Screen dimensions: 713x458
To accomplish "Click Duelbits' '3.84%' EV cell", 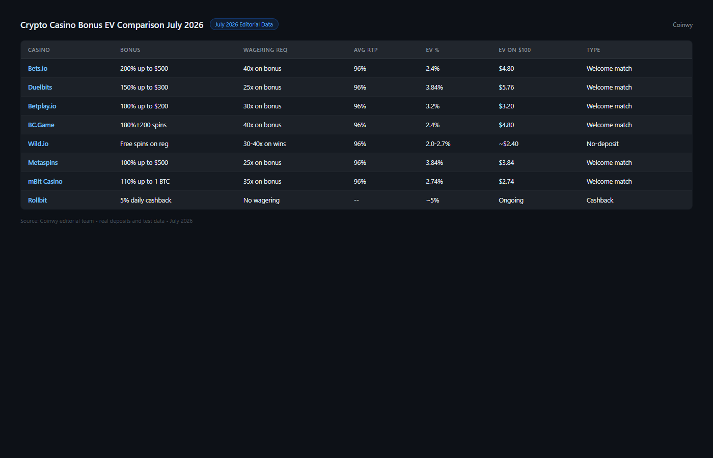I will click(434, 88).
